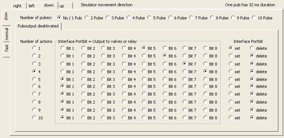
Task: Choose 5 Pulse option
Action: 157,18
